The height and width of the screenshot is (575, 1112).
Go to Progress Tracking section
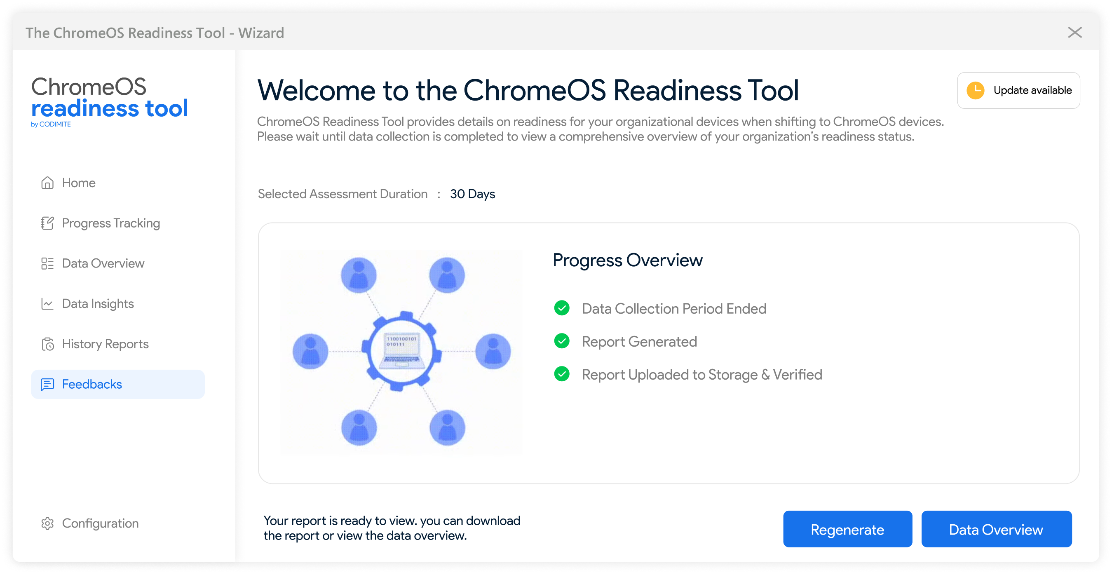click(x=111, y=223)
